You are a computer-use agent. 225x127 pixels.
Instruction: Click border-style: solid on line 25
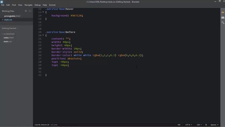pyautogui.click(x=67, y=52)
